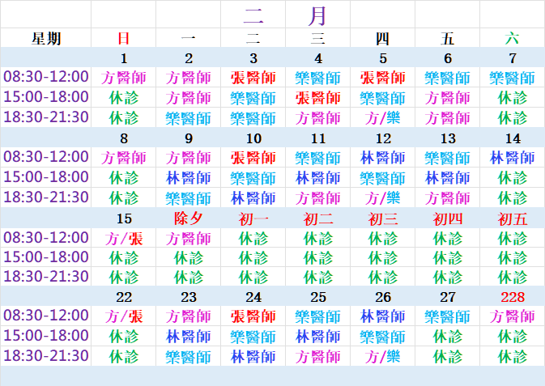This screenshot has width=545, height=386.
Task: Select date number 14
Action: pos(512,138)
